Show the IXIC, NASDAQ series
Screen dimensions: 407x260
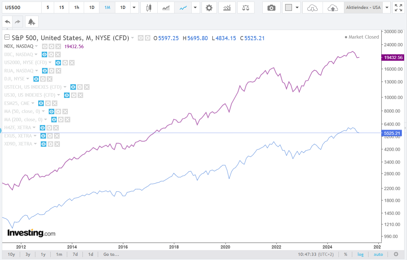(x=45, y=55)
